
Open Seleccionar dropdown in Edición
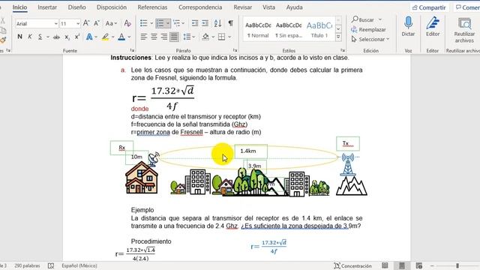[370, 39]
